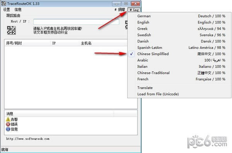Click the TraceRouteOK title bar app icon
The image size is (232, 153).
(4, 3)
